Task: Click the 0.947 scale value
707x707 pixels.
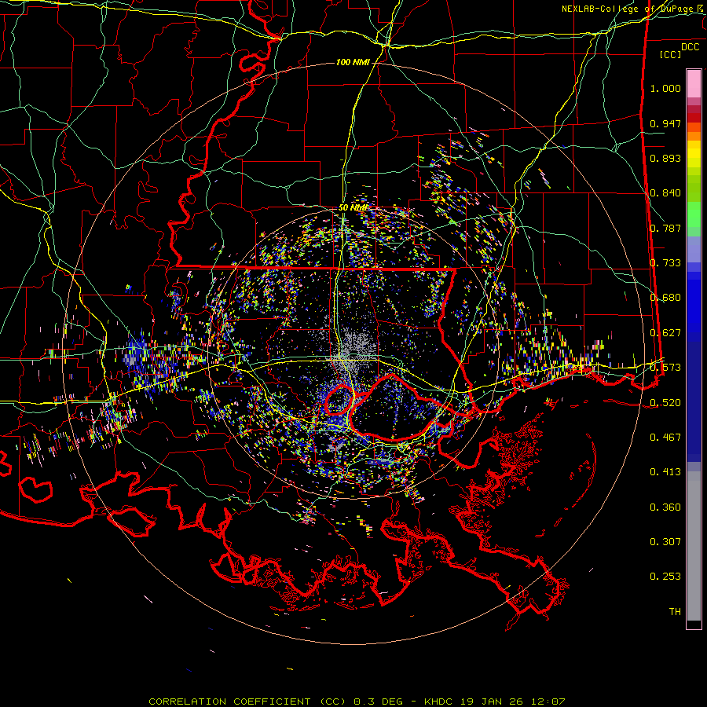Action: click(x=665, y=123)
